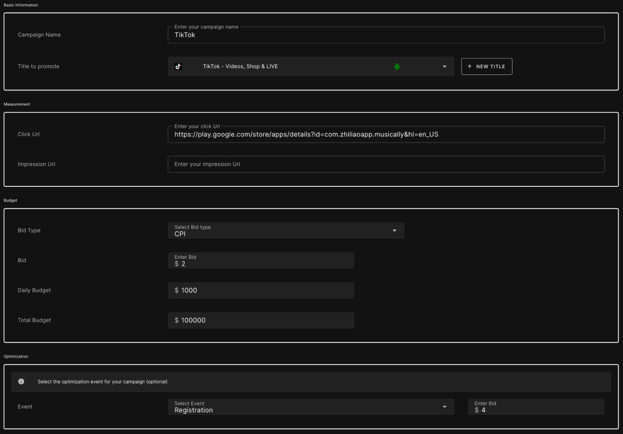Click the CPI bid type value

point(180,234)
